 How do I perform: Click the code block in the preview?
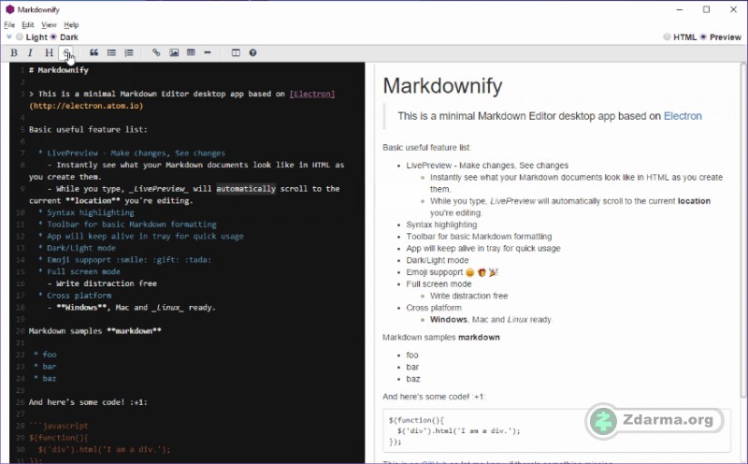click(556, 430)
